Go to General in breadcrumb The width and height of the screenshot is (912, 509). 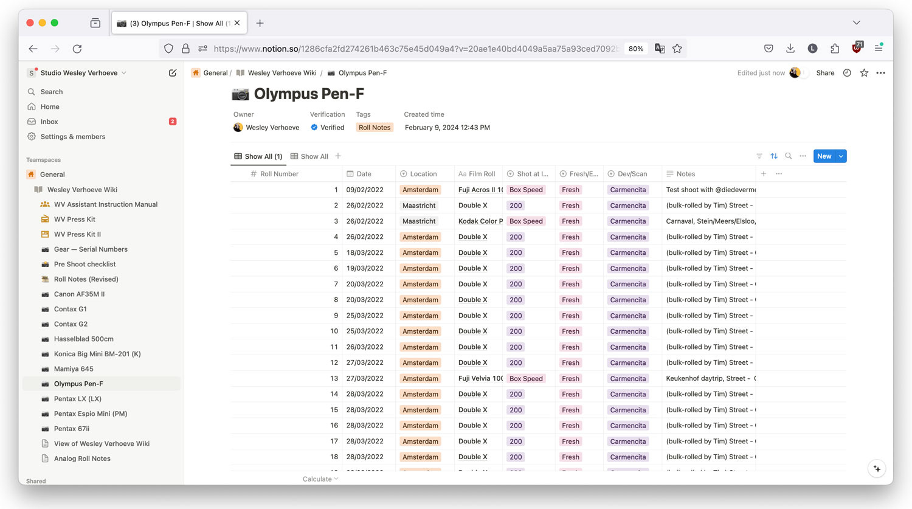210,73
